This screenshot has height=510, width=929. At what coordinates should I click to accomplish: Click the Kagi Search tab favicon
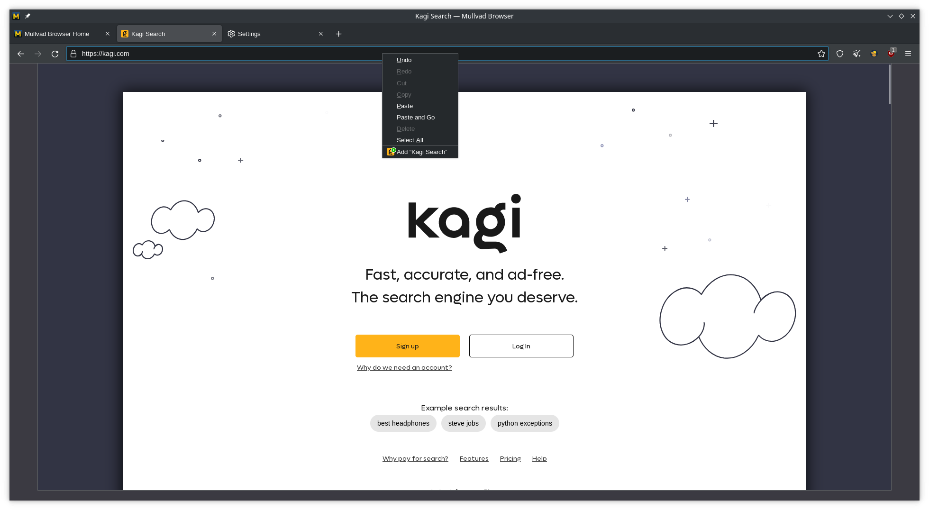[125, 34]
